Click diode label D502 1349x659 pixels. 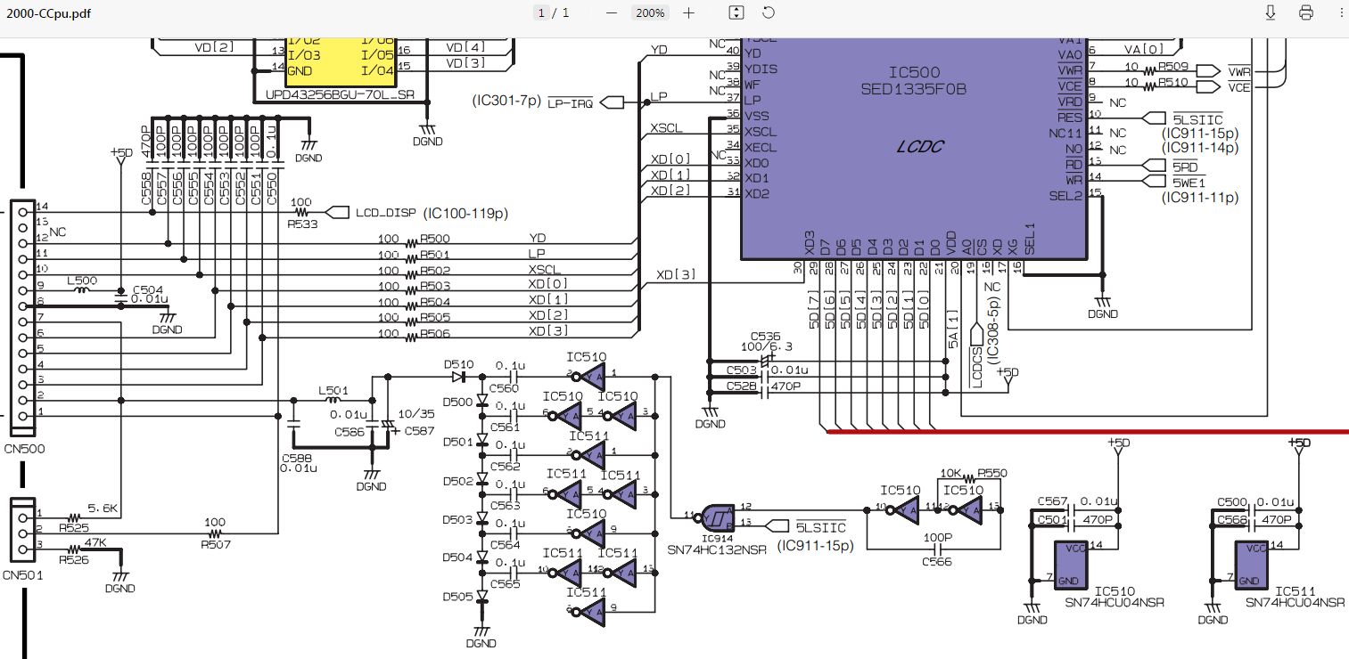click(x=458, y=481)
